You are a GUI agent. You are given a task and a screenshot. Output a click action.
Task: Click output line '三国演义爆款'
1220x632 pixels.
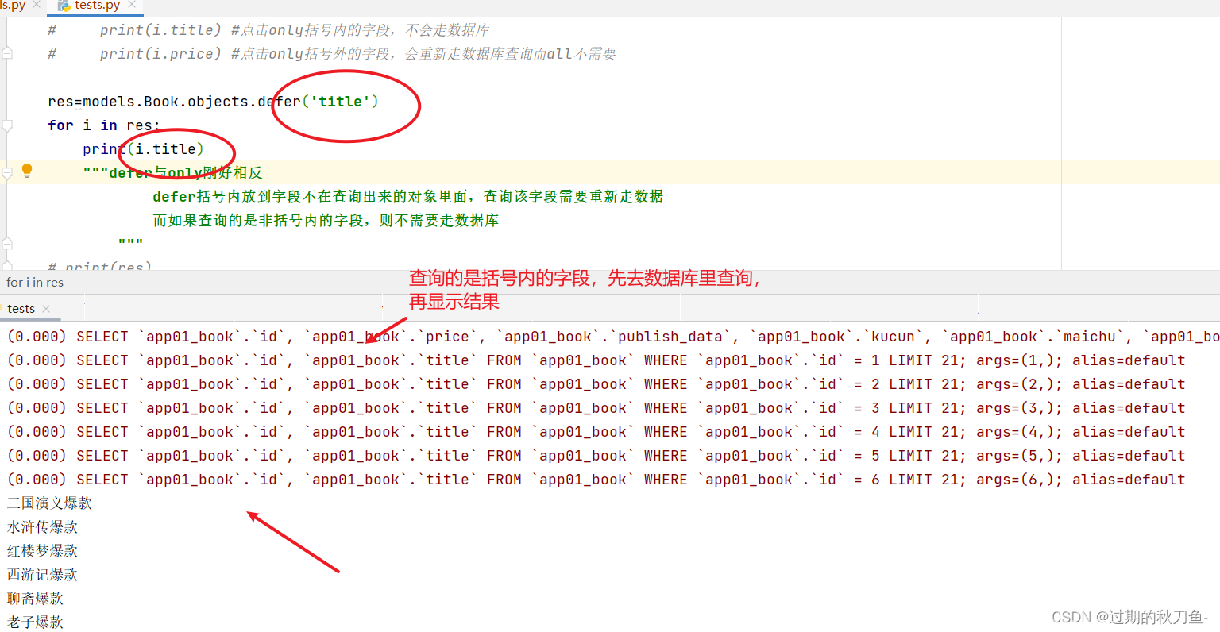point(49,503)
